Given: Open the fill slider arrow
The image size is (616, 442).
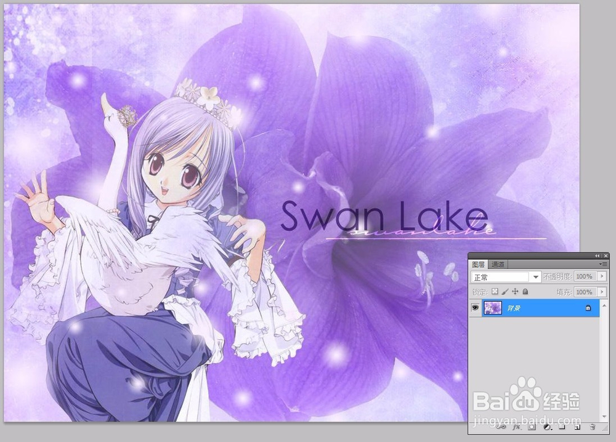Looking at the screenshot, I should (x=602, y=292).
